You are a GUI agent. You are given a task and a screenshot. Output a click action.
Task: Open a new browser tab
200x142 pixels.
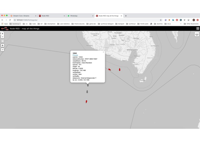click(126, 16)
